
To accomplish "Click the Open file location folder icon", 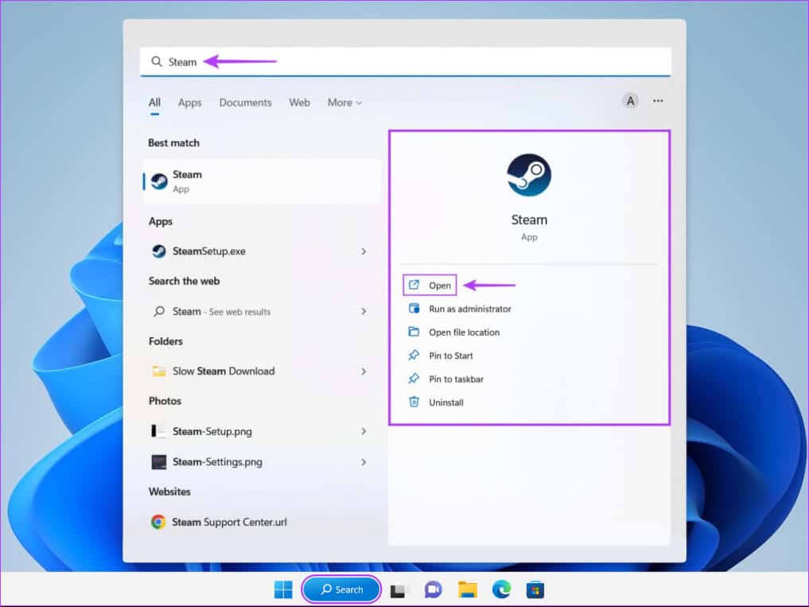I will 414,332.
